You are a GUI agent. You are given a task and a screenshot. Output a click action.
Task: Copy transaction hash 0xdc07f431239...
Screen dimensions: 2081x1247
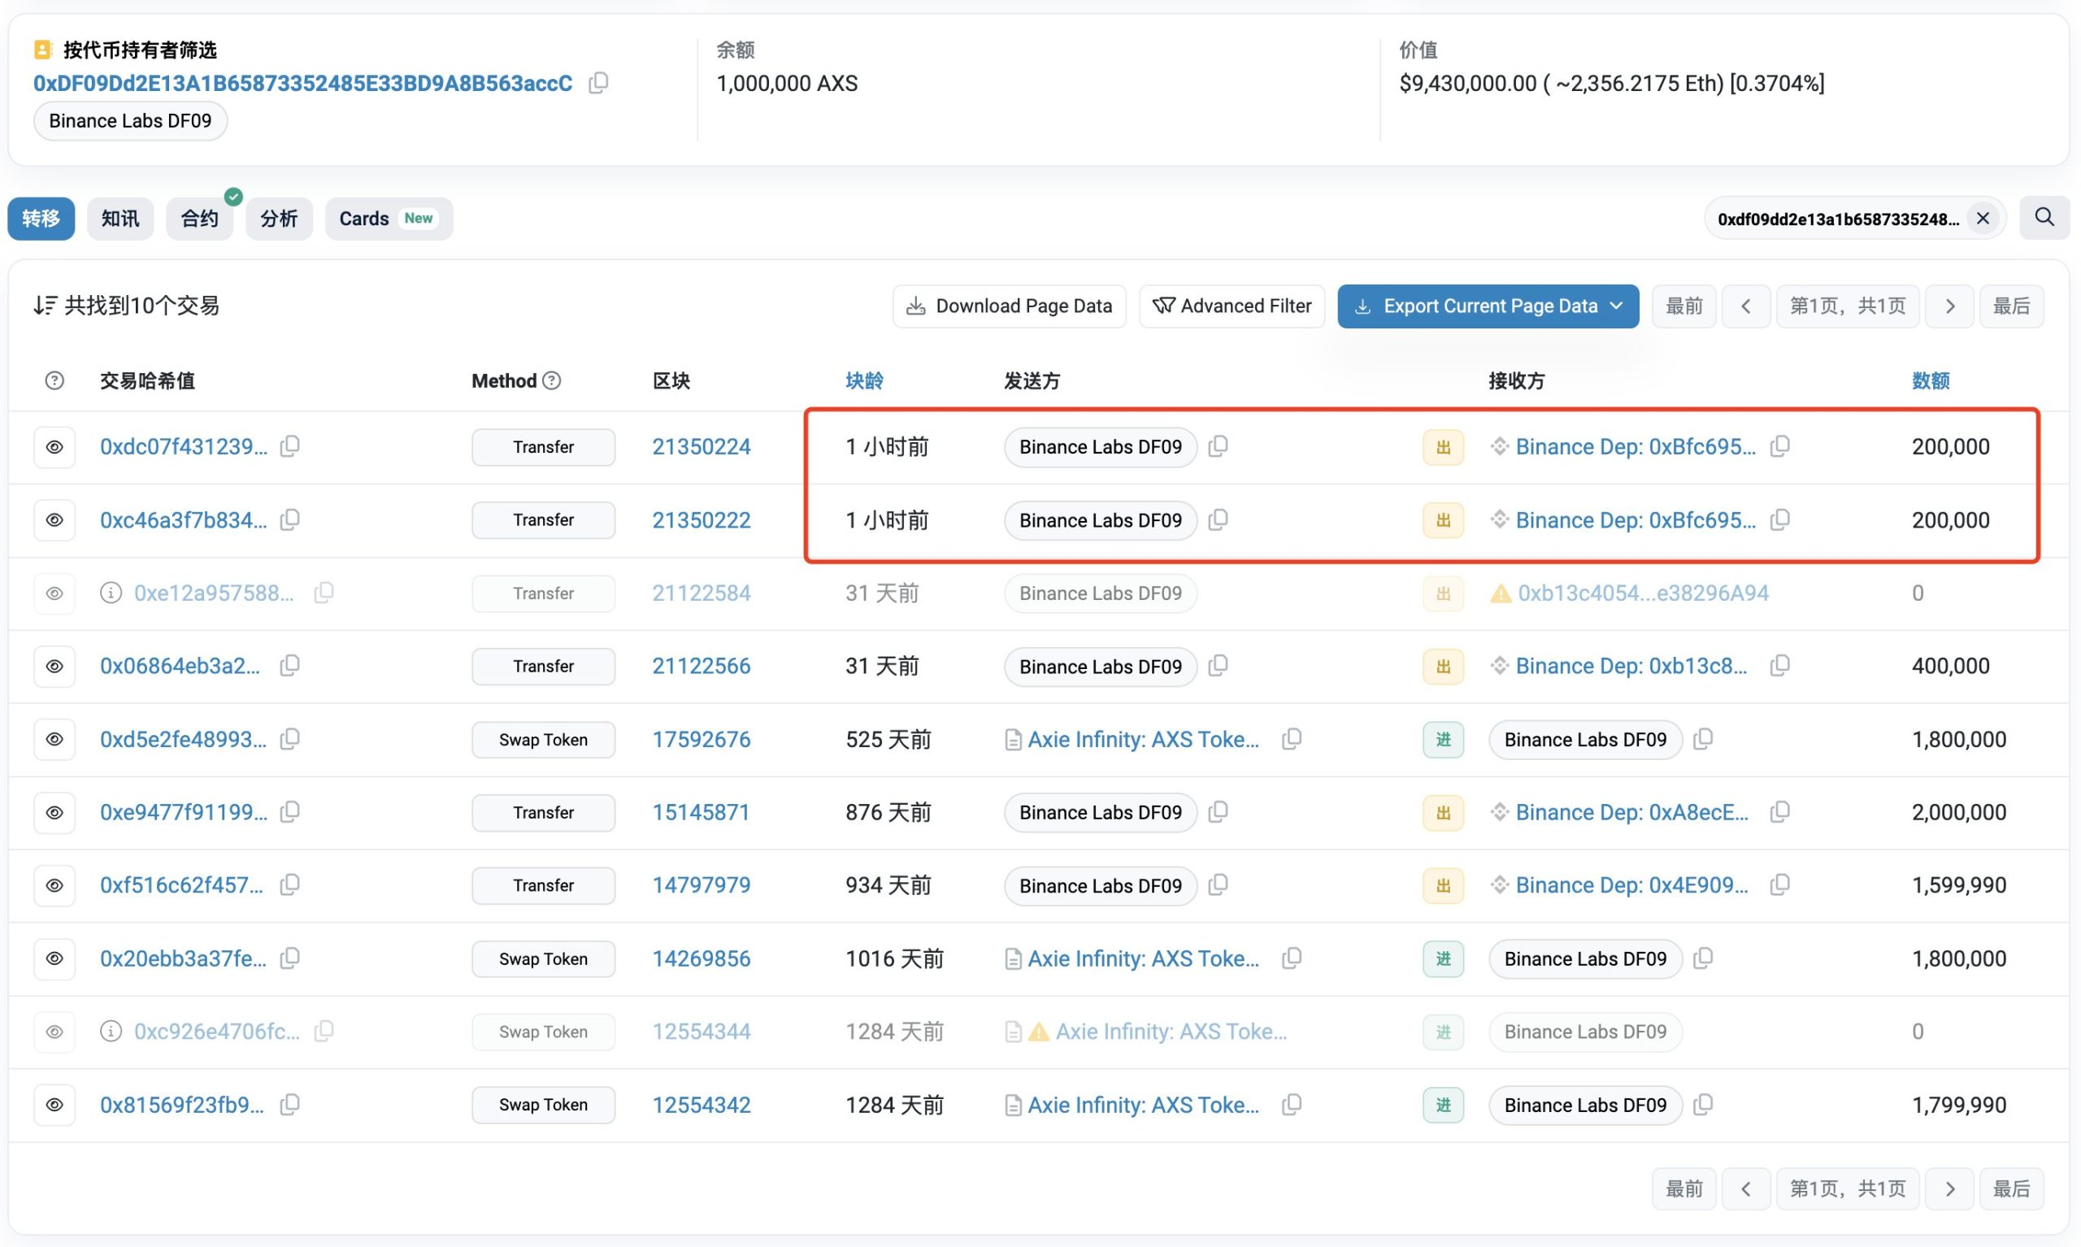coord(290,446)
